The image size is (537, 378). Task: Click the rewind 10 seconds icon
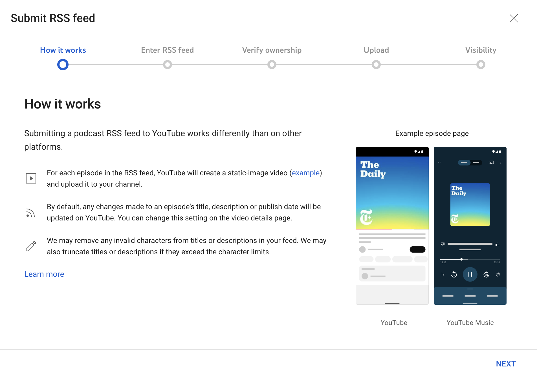454,274
